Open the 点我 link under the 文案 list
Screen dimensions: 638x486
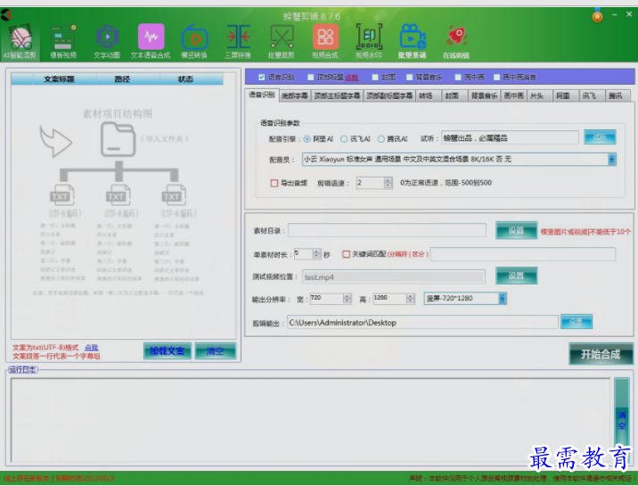(92, 347)
